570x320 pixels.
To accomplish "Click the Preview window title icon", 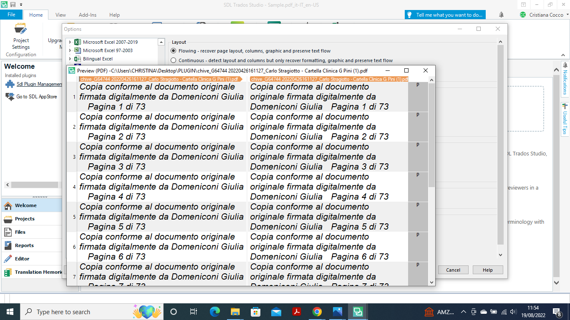I will pos(72,71).
